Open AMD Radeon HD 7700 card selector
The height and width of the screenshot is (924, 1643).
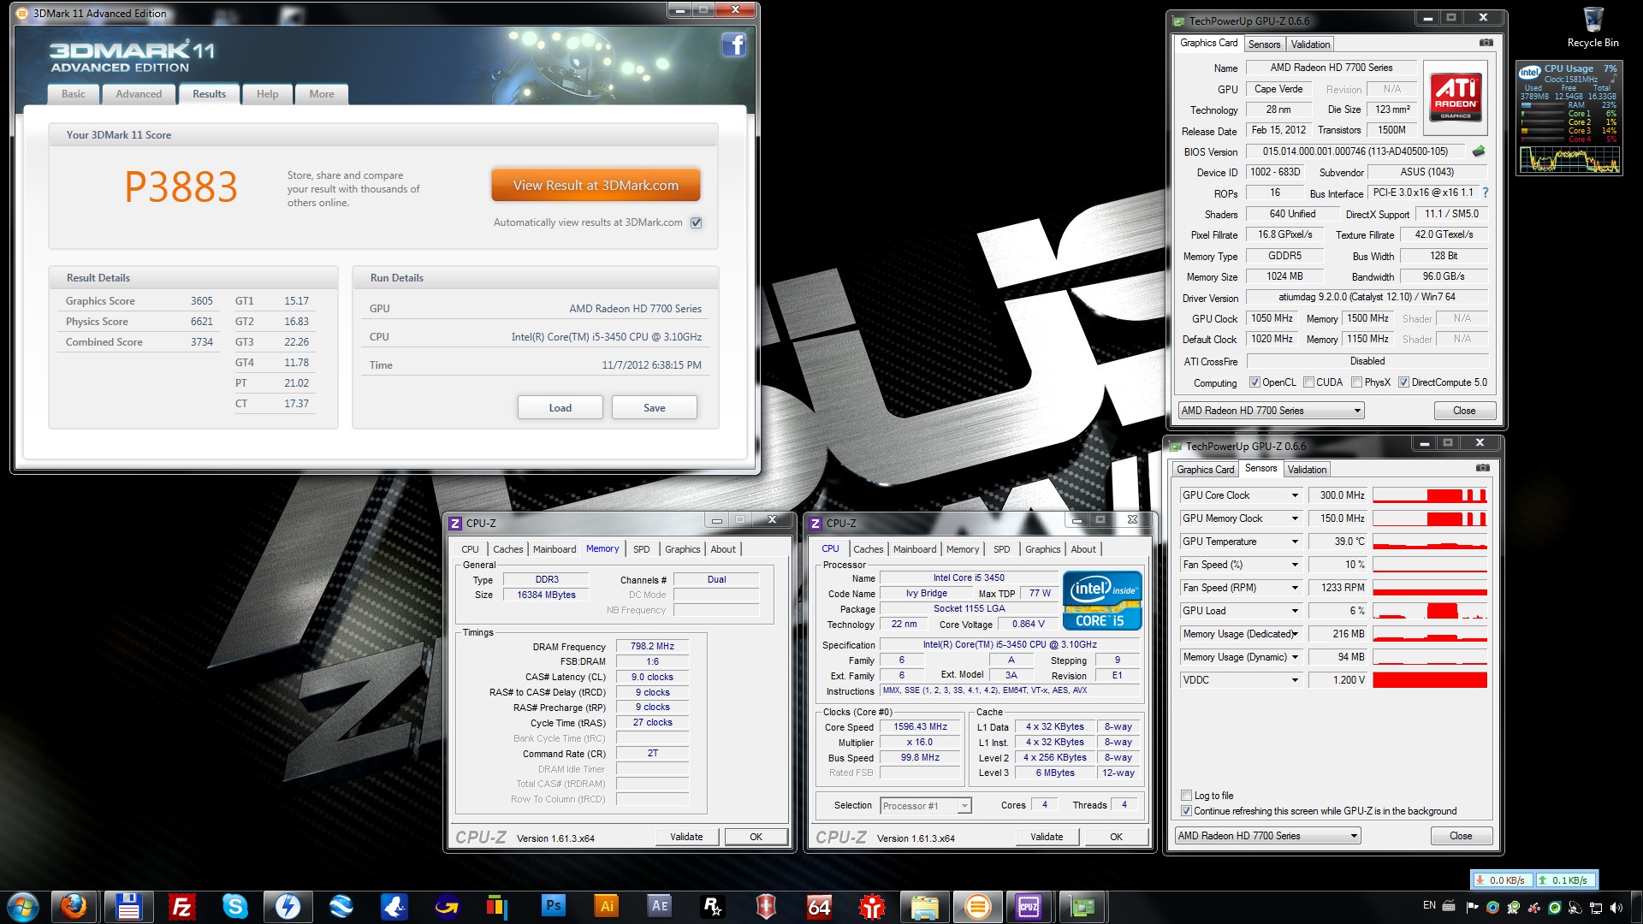pos(1271,411)
